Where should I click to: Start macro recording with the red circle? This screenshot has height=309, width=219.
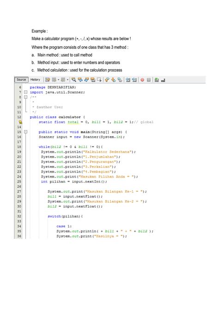coord(142,80)
